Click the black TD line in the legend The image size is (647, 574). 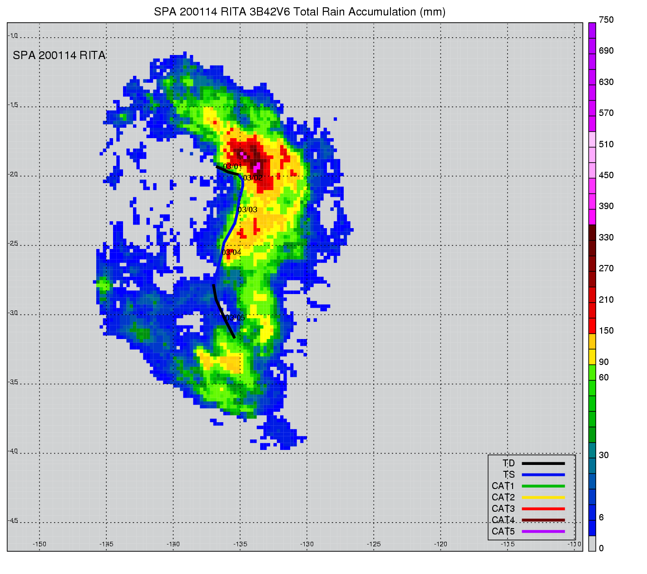click(x=543, y=464)
